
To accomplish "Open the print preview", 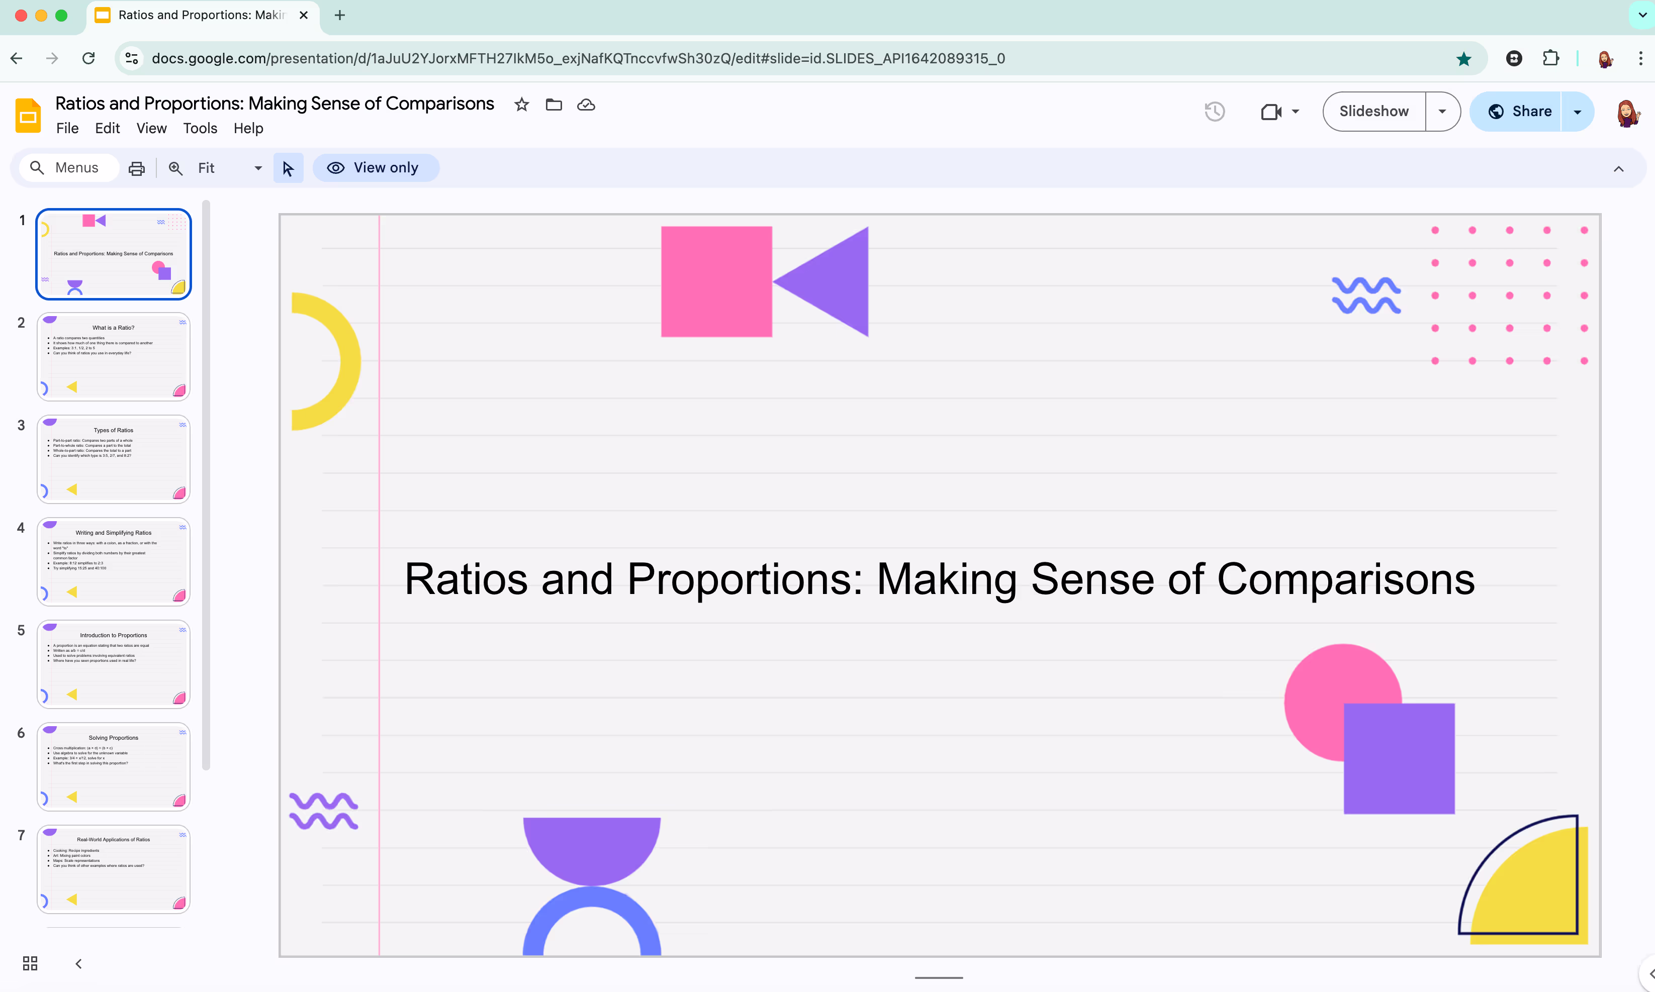I will (136, 168).
